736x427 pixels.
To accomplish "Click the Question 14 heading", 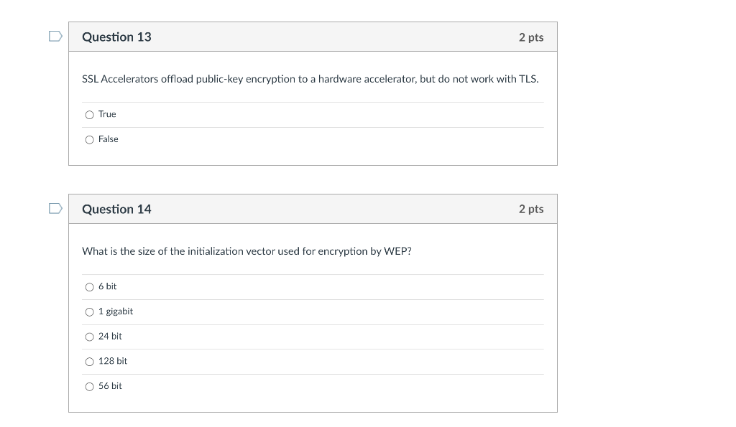I will [x=116, y=209].
